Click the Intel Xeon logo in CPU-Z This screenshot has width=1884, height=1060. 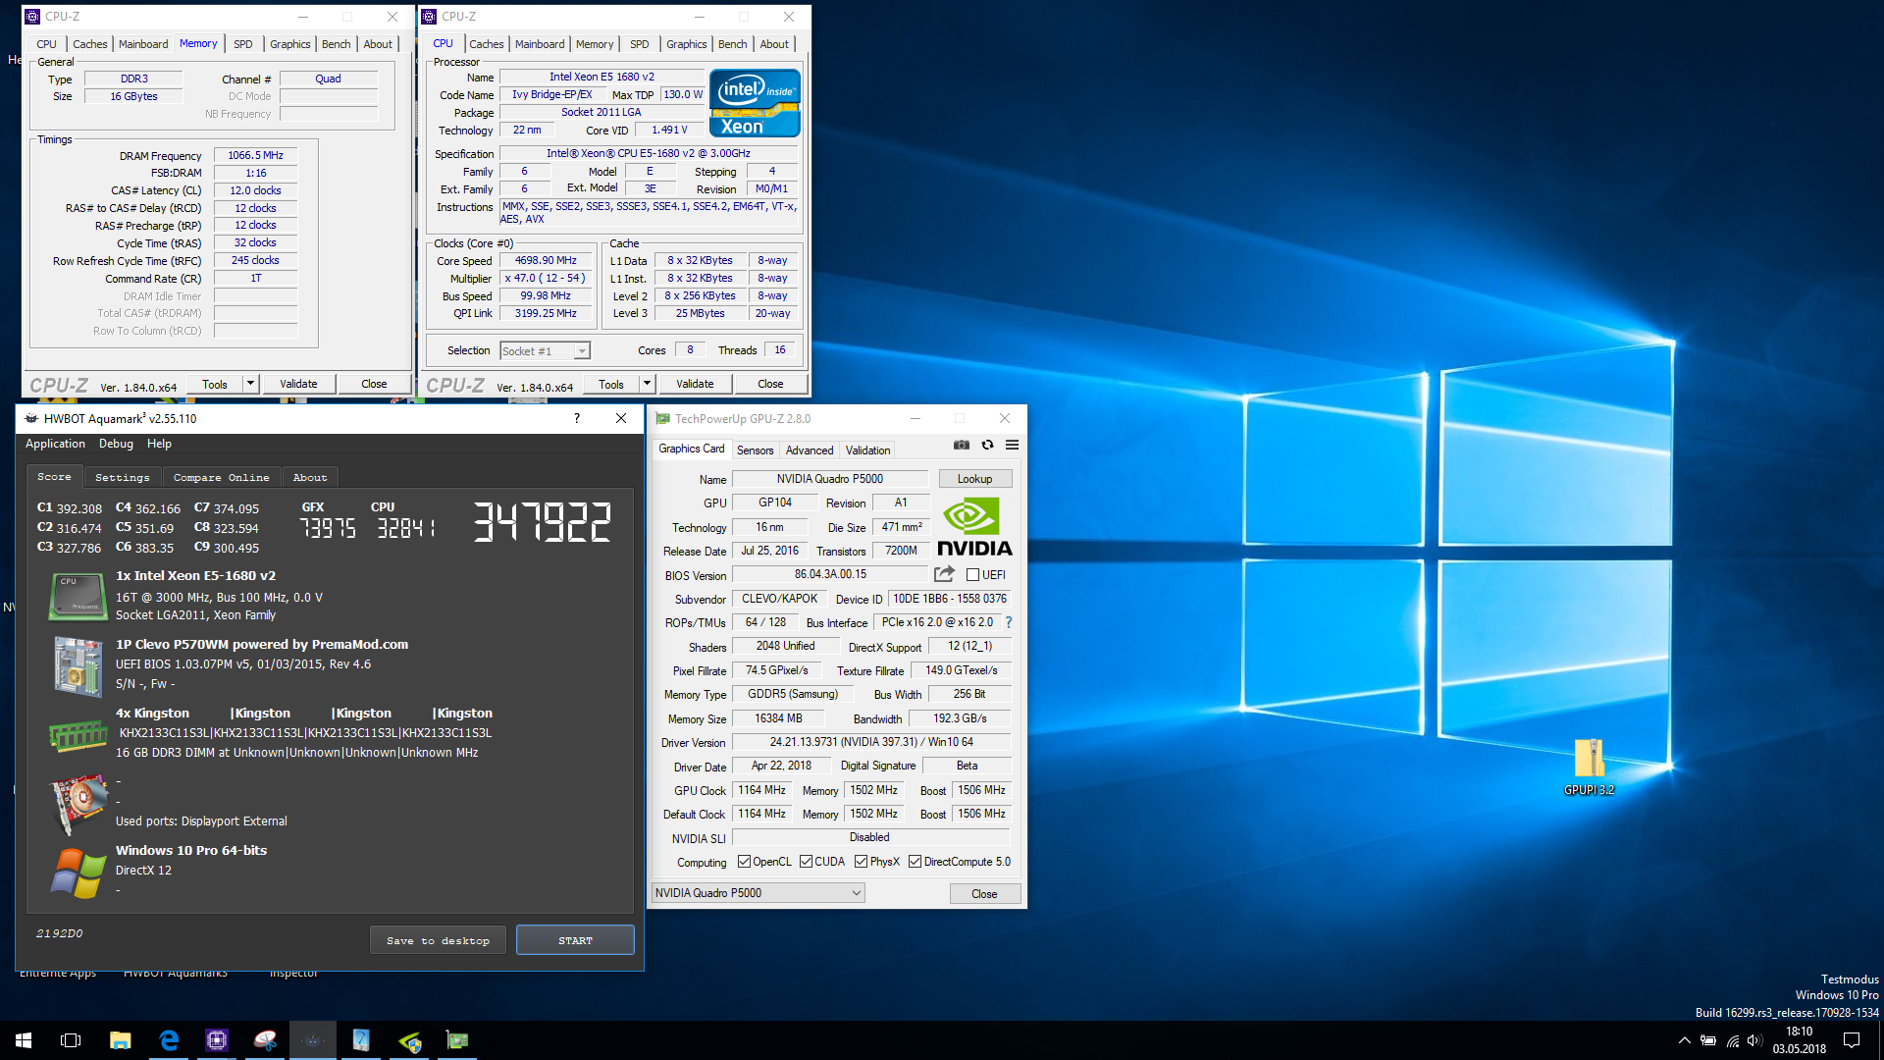click(x=755, y=103)
